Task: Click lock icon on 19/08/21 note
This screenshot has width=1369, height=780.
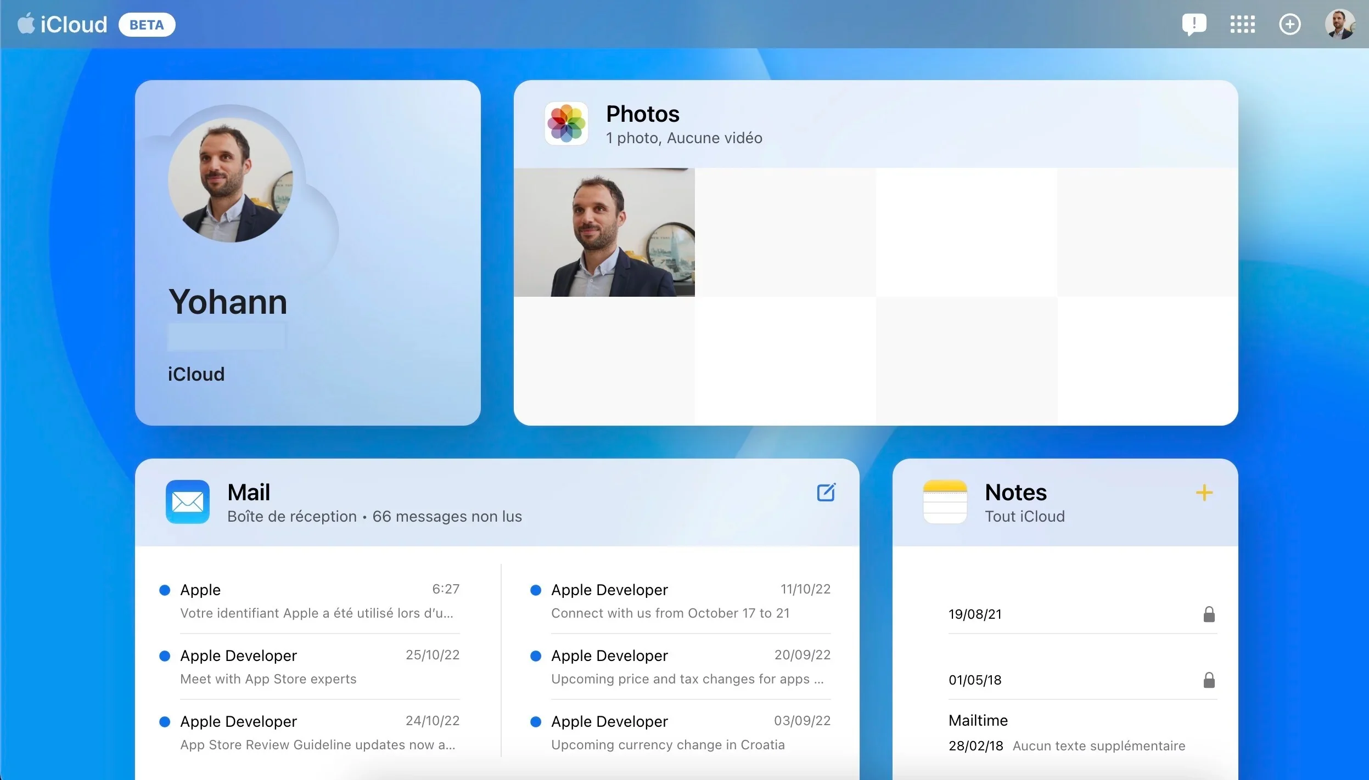Action: pyautogui.click(x=1209, y=614)
